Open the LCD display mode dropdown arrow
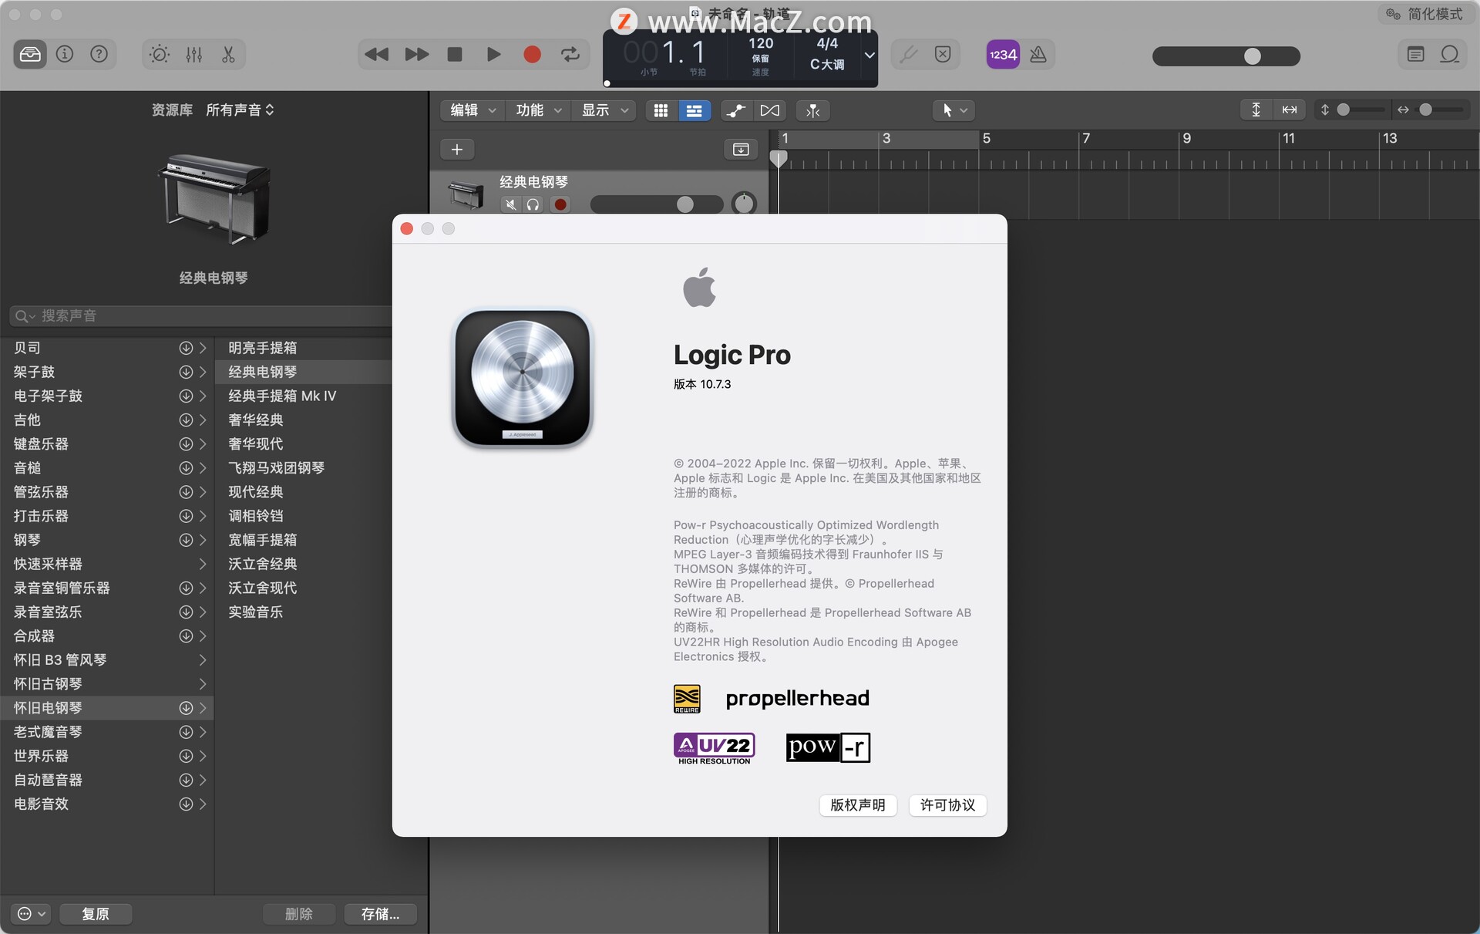Screen dimensions: 1480x934 (x=869, y=55)
